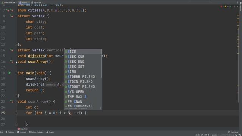Choose STDERR_FILENO from the completion list

click(83, 77)
